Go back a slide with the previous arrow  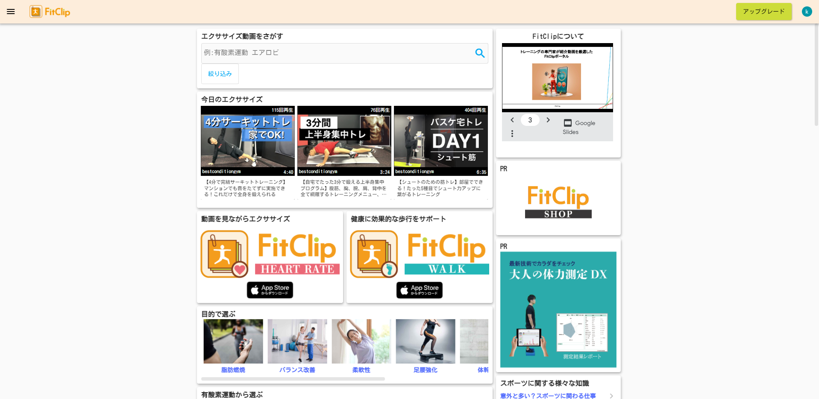coord(512,120)
